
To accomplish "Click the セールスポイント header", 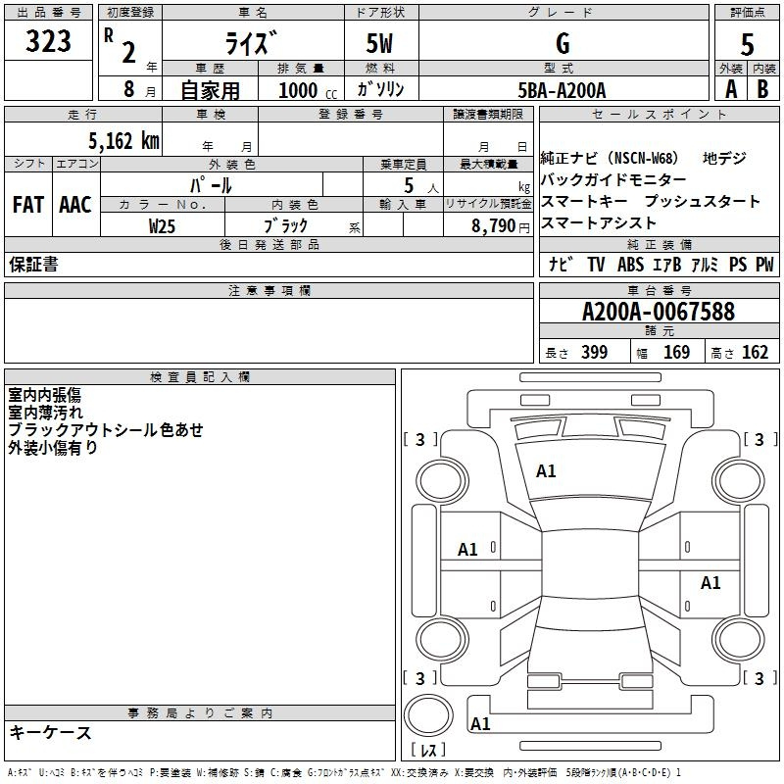I will tap(659, 114).
